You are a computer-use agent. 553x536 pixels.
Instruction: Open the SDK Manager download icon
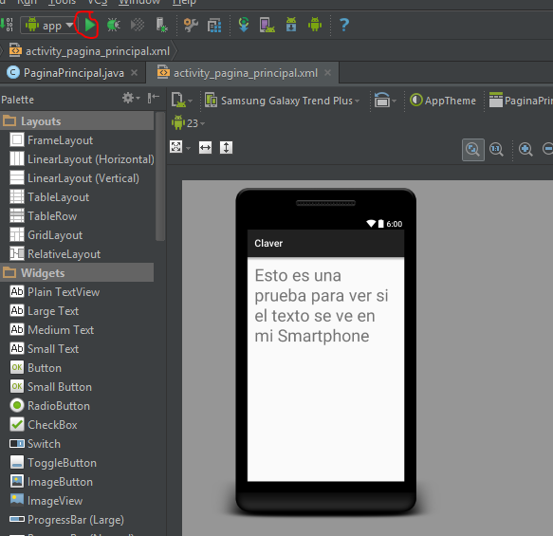tap(291, 25)
